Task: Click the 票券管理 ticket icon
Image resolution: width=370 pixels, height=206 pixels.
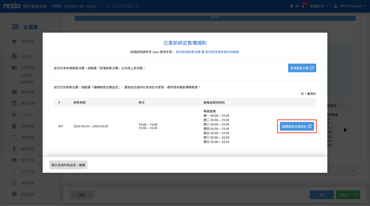Action: click(x=14, y=92)
